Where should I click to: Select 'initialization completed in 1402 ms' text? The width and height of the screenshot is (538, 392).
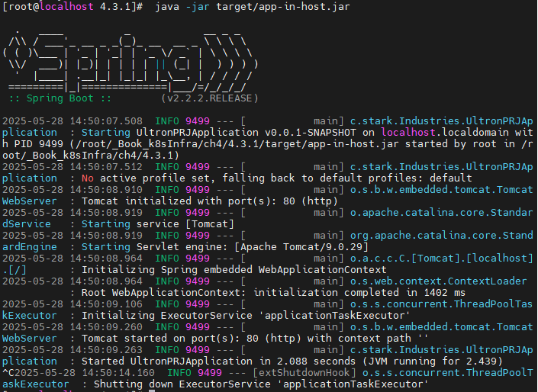(359, 293)
